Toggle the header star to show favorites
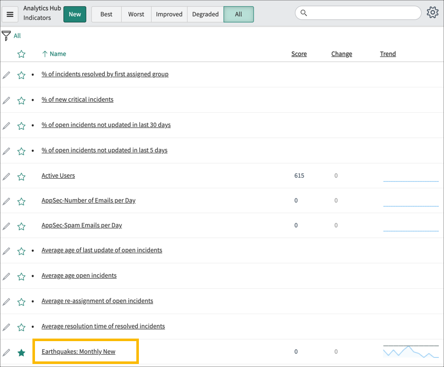Image resolution: width=444 pixels, height=367 pixels. pos(21,54)
